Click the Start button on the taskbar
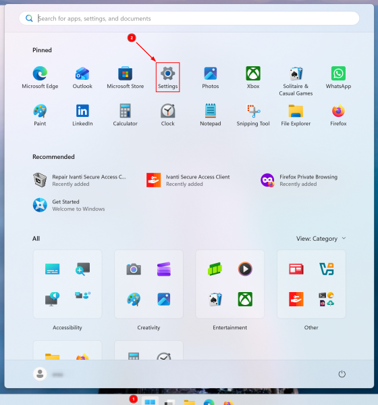 [x=150, y=401]
